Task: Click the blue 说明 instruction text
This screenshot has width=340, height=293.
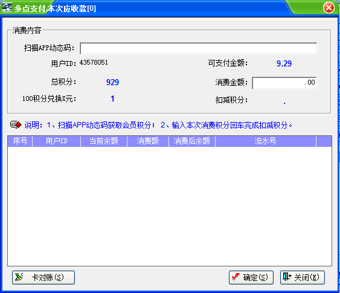Action: [x=158, y=125]
